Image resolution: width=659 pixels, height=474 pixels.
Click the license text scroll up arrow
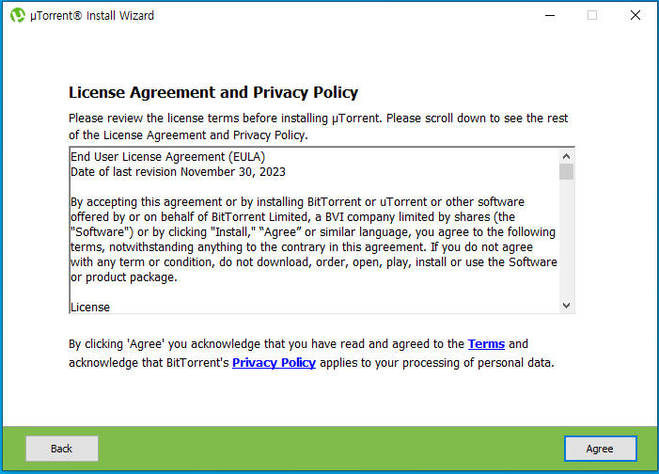pyautogui.click(x=566, y=156)
